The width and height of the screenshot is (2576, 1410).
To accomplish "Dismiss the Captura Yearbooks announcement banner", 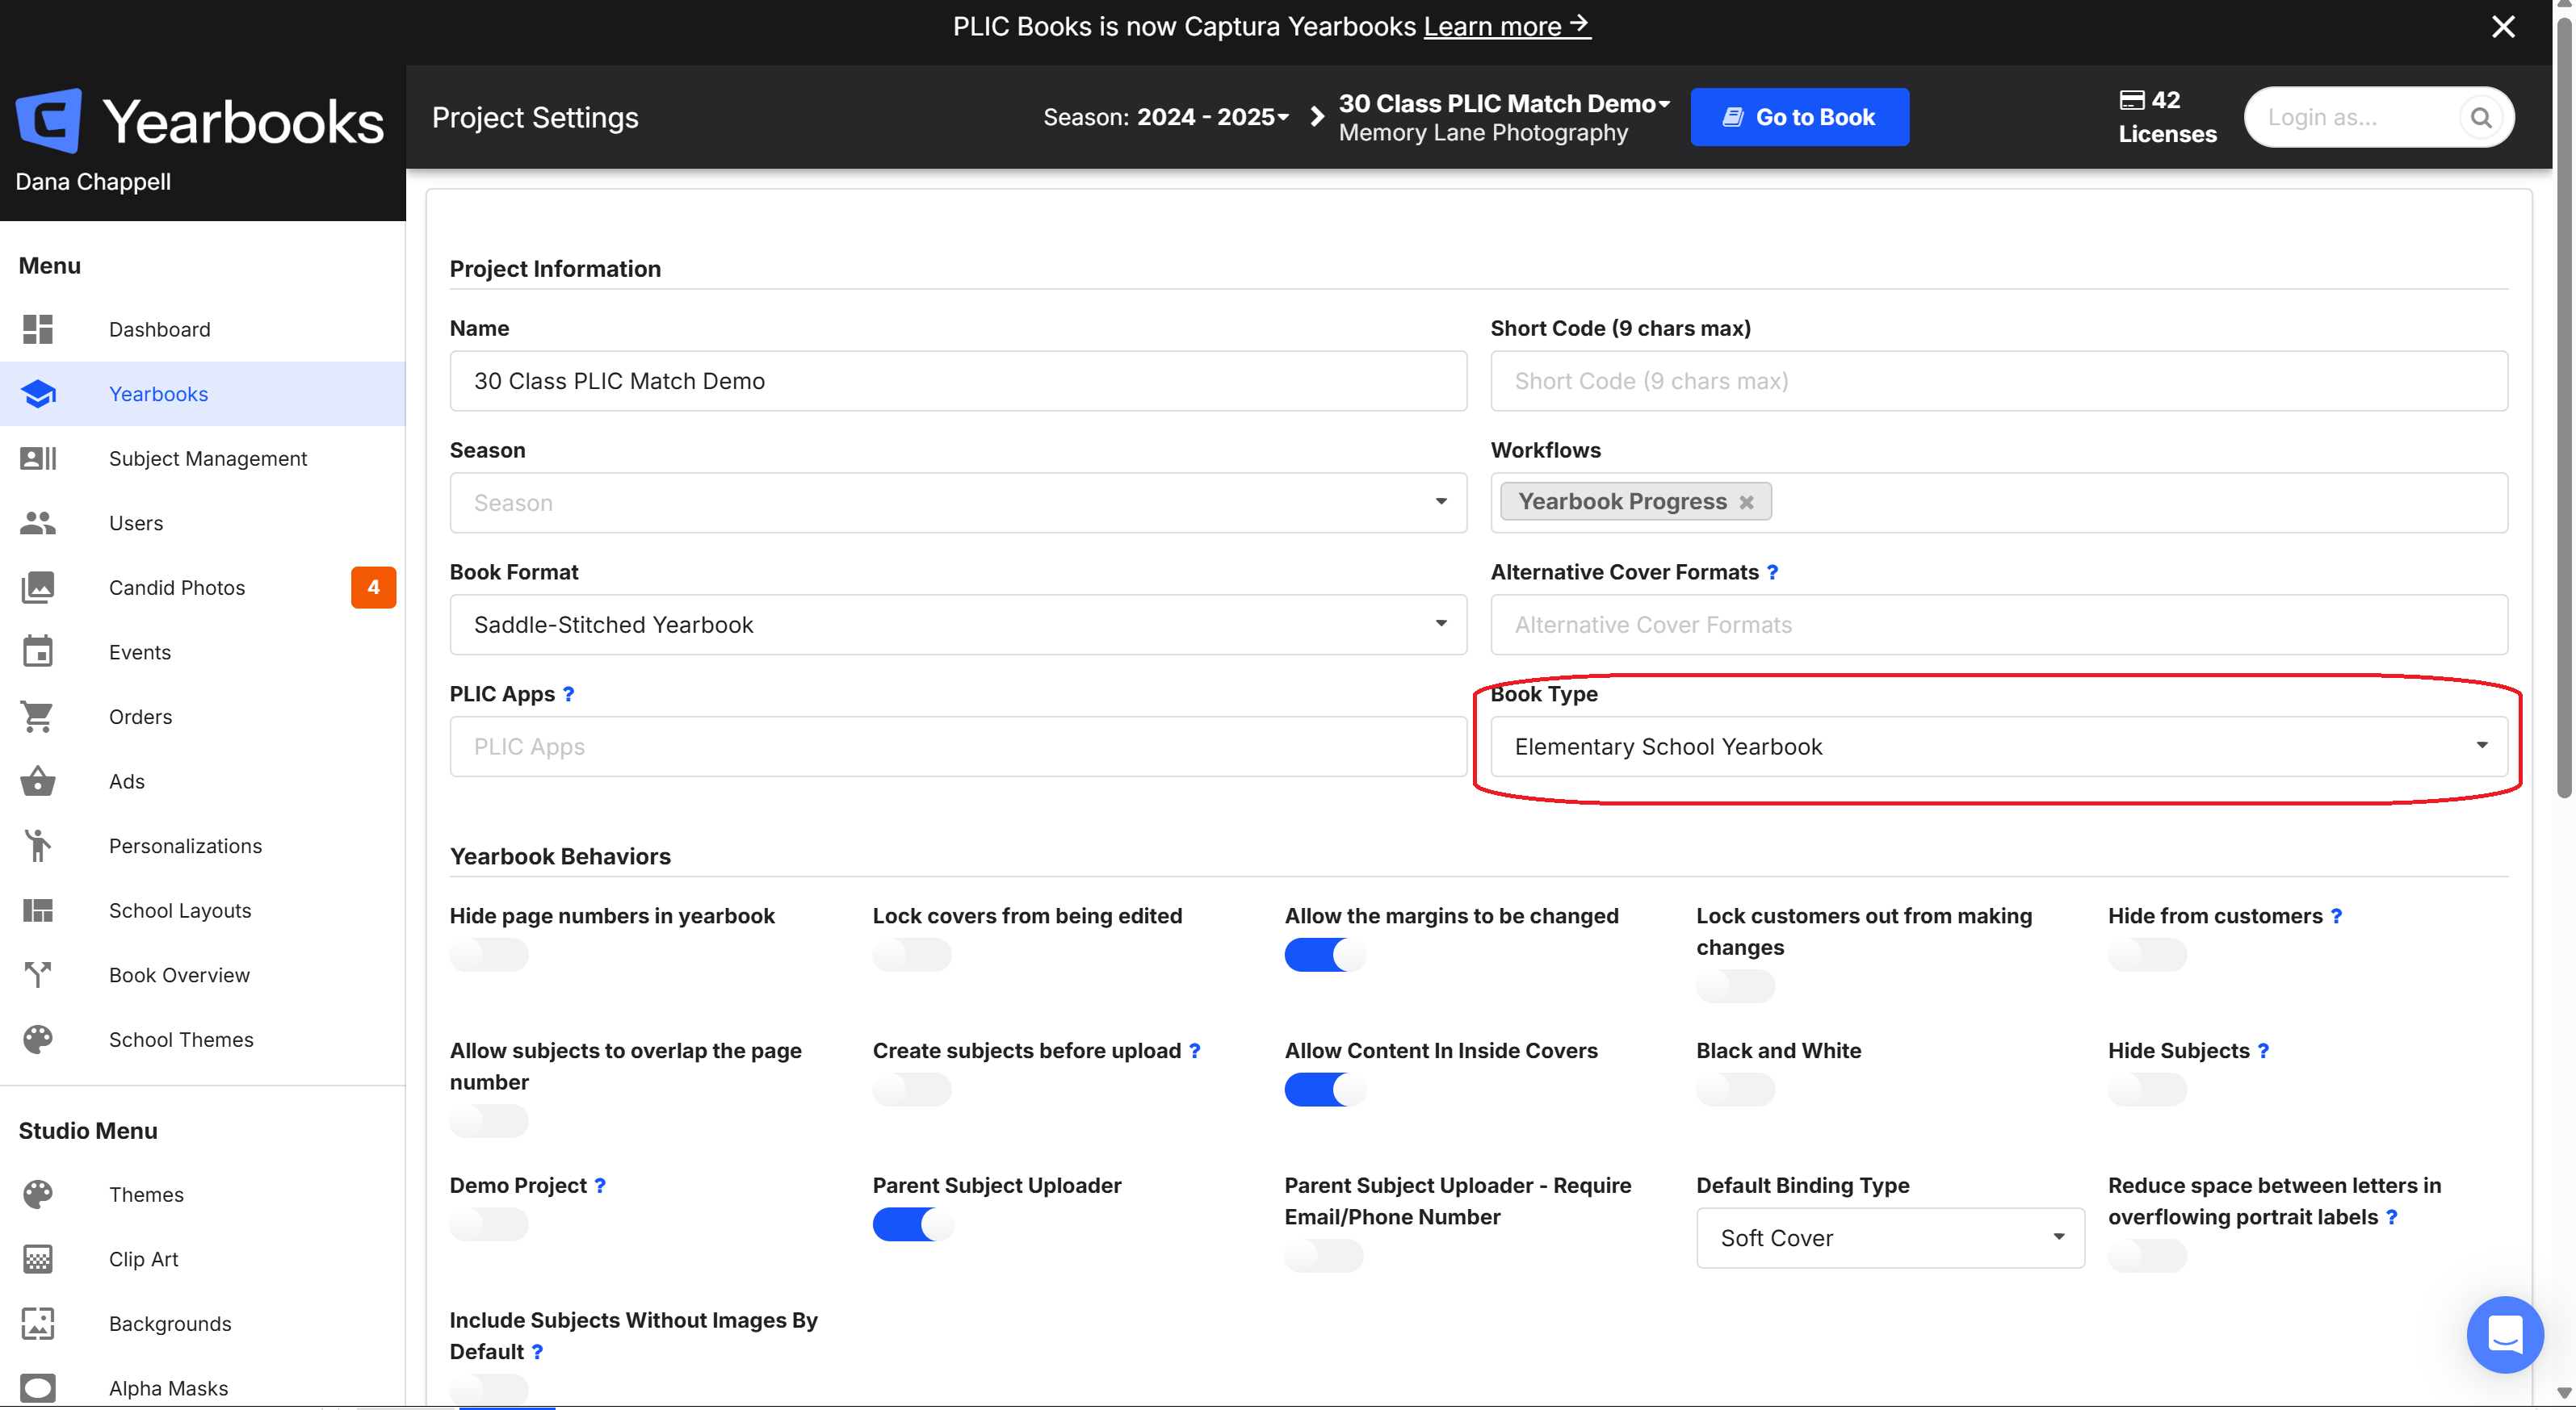I will [x=2503, y=27].
